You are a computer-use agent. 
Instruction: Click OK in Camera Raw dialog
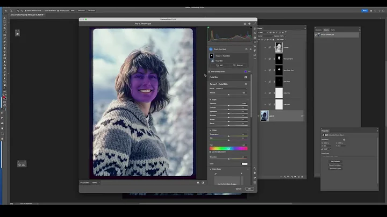pos(249,189)
